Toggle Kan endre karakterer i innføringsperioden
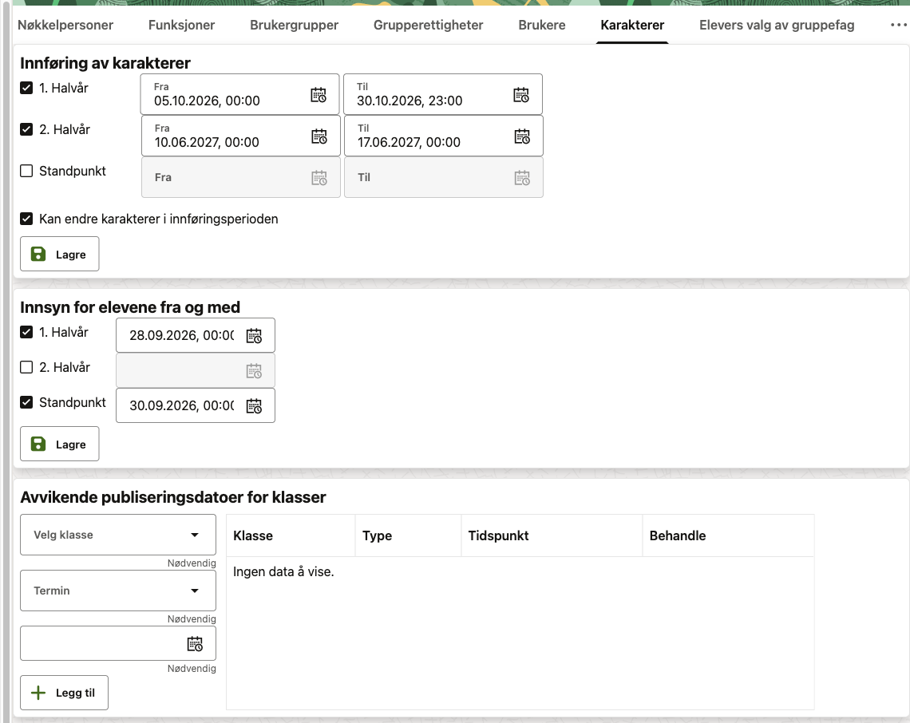The image size is (910, 723). click(x=26, y=219)
